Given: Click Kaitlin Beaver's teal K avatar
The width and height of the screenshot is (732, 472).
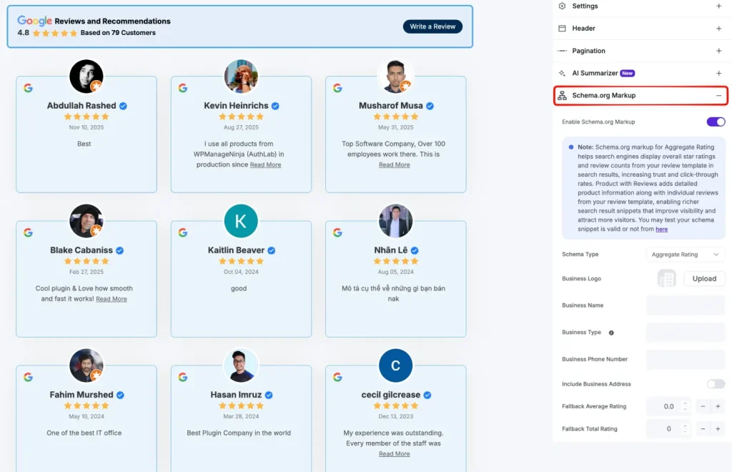Looking at the screenshot, I should tap(241, 221).
